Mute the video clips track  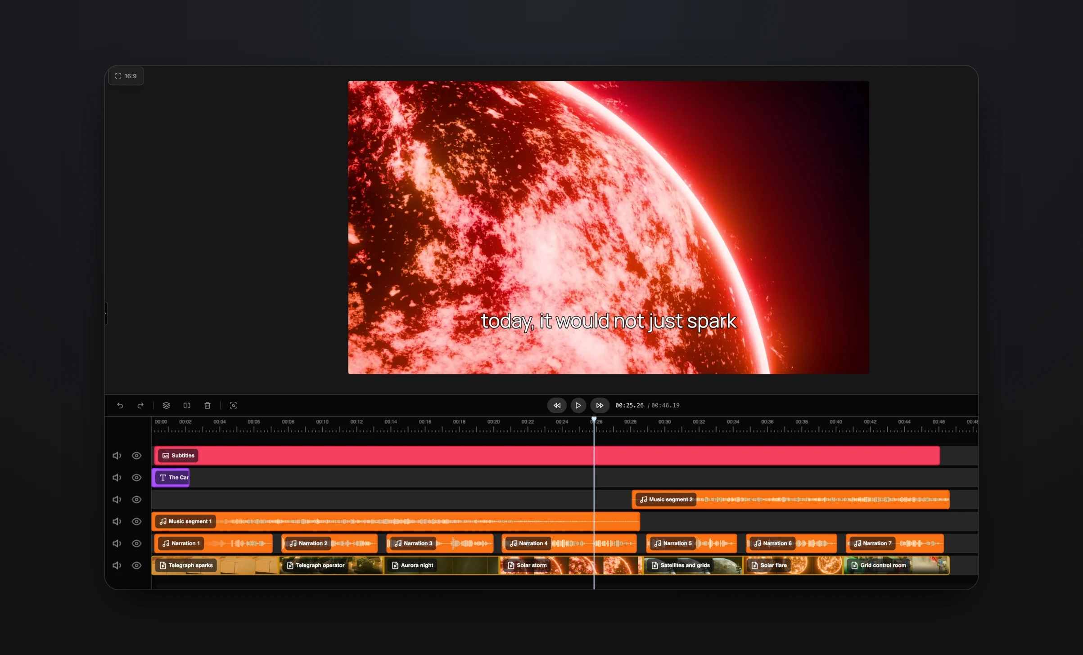click(117, 565)
